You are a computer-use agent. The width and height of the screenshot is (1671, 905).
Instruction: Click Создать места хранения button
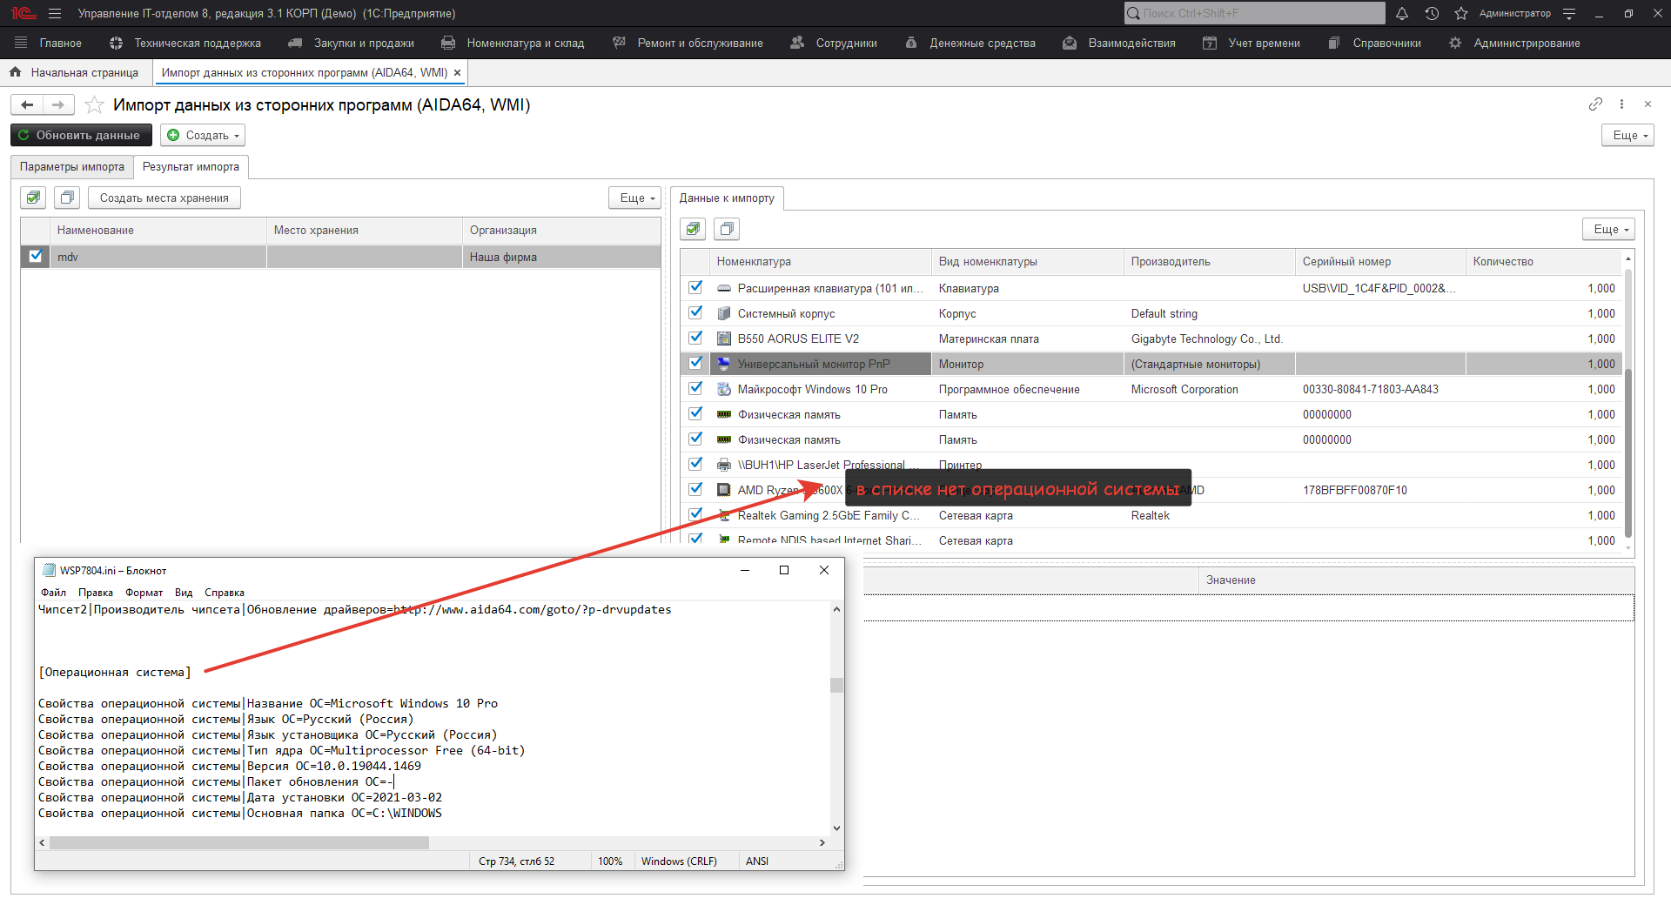[x=164, y=198]
